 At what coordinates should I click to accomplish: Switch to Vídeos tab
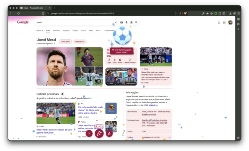pyautogui.click(x=75, y=30)
